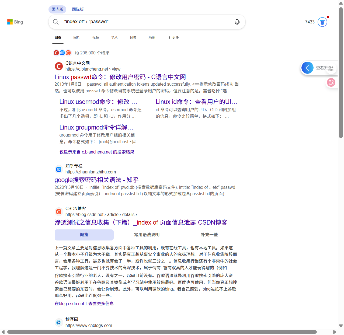Select the 常用语法说明 tab
This screenshot has width=344, height=335.
pos(147,235)
